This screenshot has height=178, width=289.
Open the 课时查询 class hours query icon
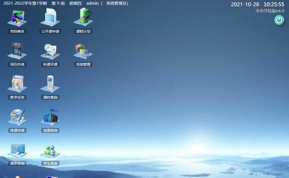tap(50, 84)
